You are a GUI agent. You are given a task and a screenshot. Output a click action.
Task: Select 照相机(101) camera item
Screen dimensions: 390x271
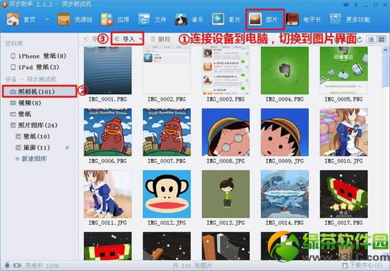[40, 92]
